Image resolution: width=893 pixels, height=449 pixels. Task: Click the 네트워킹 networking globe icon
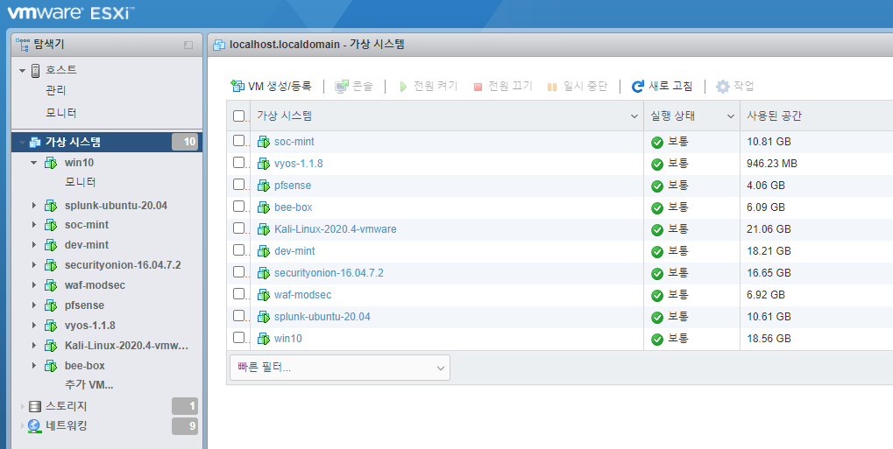click(35, 425)
